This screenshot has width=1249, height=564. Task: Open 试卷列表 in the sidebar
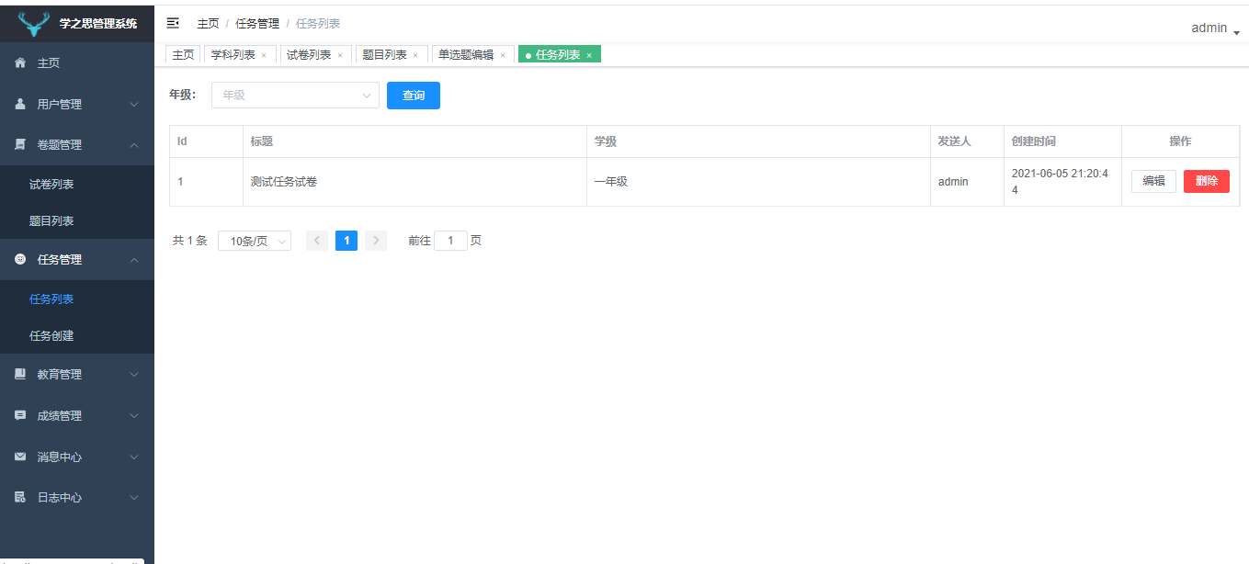coord(77,184)
